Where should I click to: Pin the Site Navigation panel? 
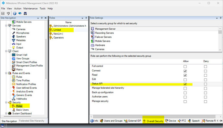point(42,18)
